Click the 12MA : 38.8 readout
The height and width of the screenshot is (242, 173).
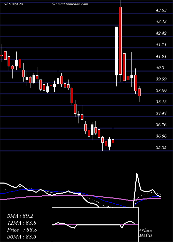pyautogui.click(x=22, y=223)
